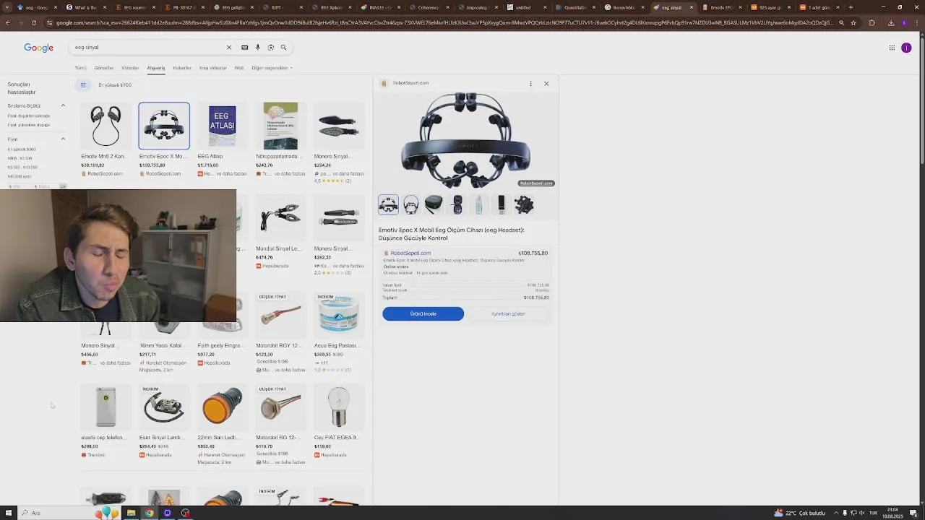Viewport: 925px width, 520px height.
Task: Select the black sensor pads gallery thumbnail
Action: point(524,204)
